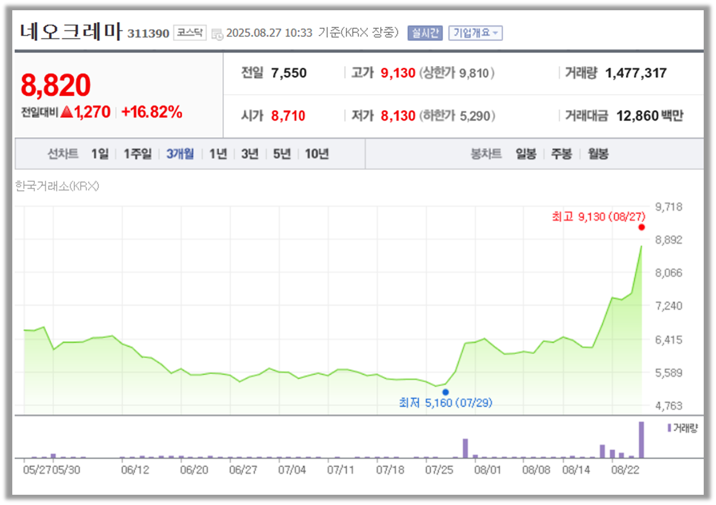
Task: Click the 4,763 price axis label
Action: point(669,406)
